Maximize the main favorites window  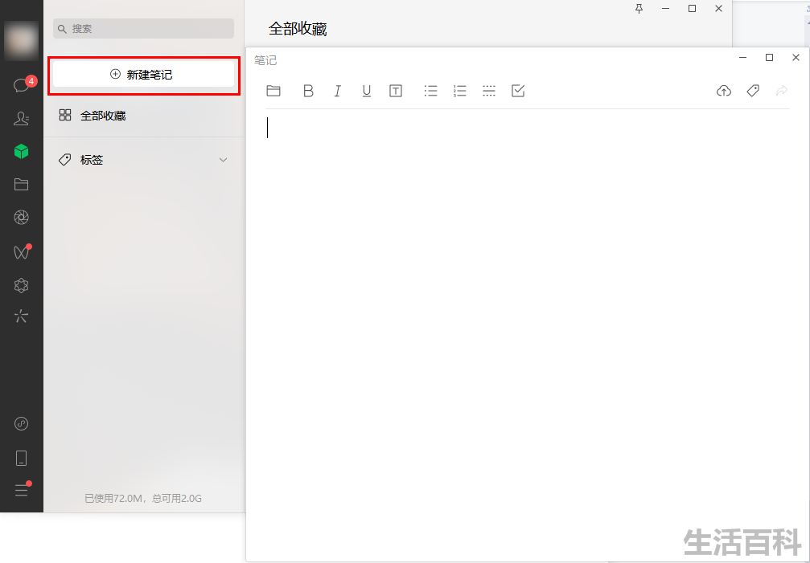693,8
